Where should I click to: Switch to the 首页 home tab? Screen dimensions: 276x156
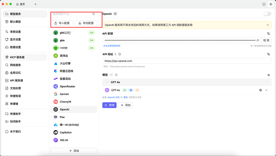click(21, 4)
